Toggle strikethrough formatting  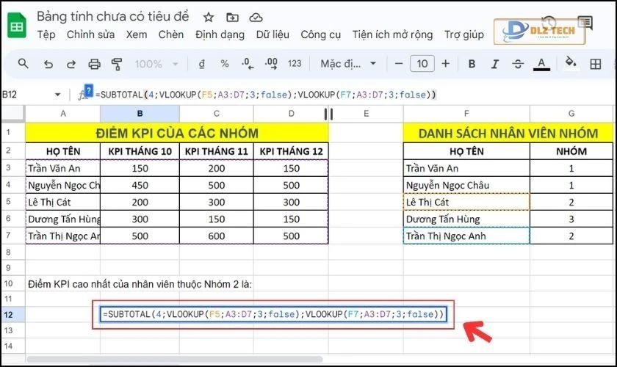coord(518,64)
